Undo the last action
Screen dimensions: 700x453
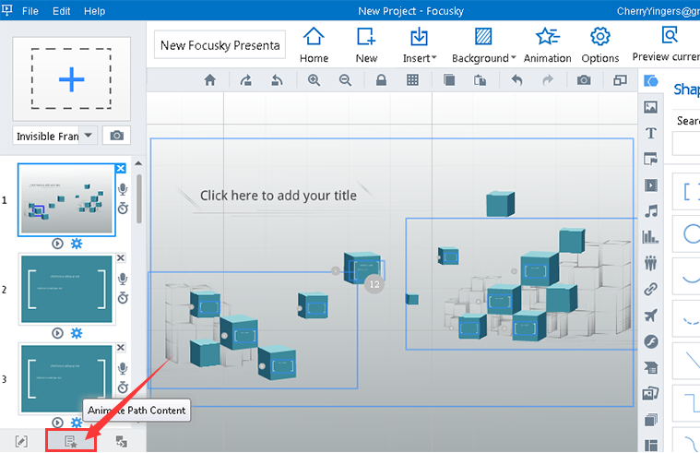tap(516, 80)
